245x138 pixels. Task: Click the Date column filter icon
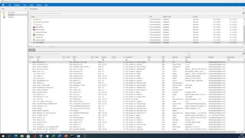[149, 60]
